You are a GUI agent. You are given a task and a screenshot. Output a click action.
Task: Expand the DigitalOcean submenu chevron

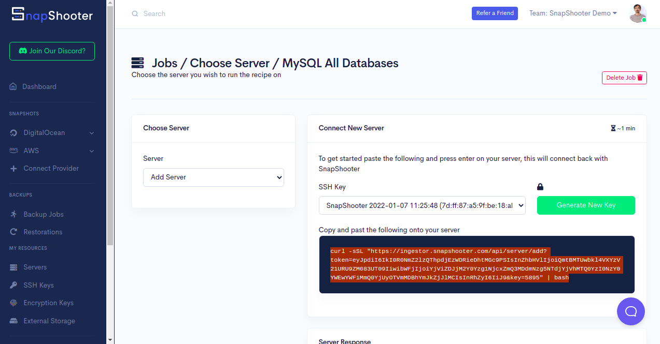coord(92,133)
